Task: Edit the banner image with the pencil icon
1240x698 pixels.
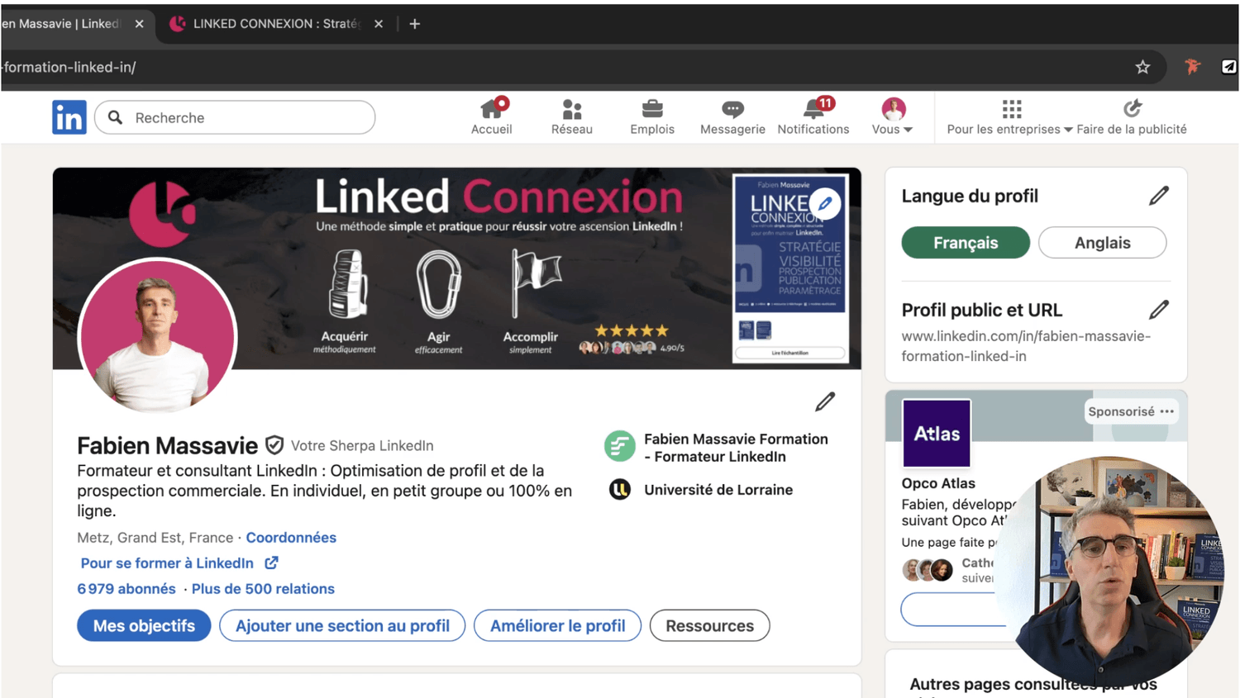Action: click(825, 203)
